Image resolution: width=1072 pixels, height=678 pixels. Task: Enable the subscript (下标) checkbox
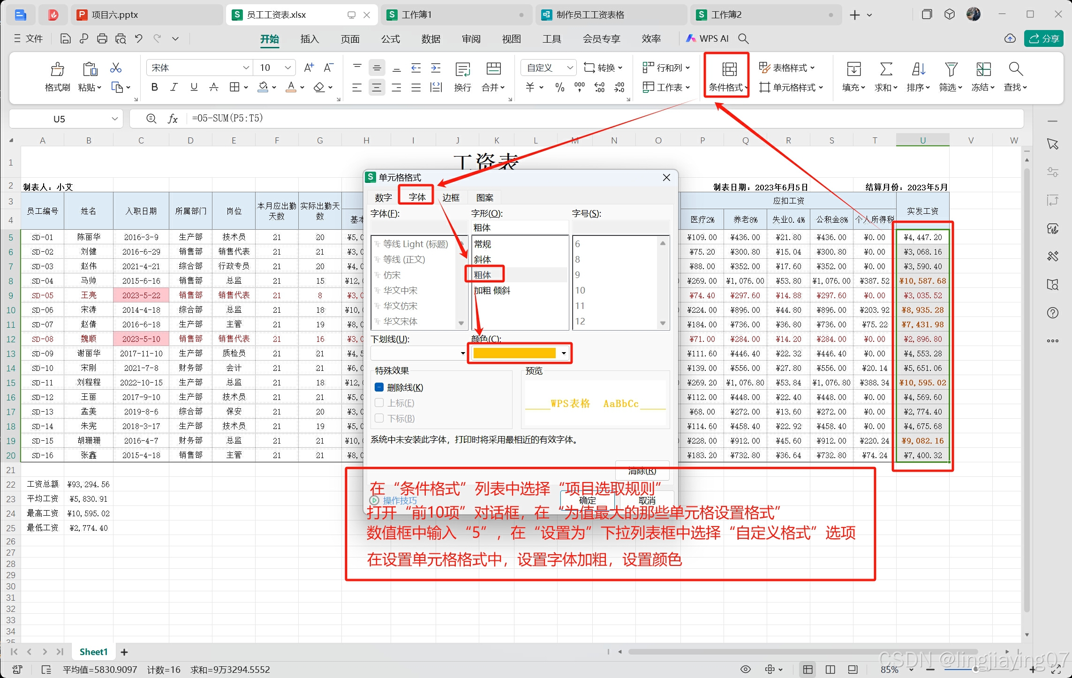[380, 418]
